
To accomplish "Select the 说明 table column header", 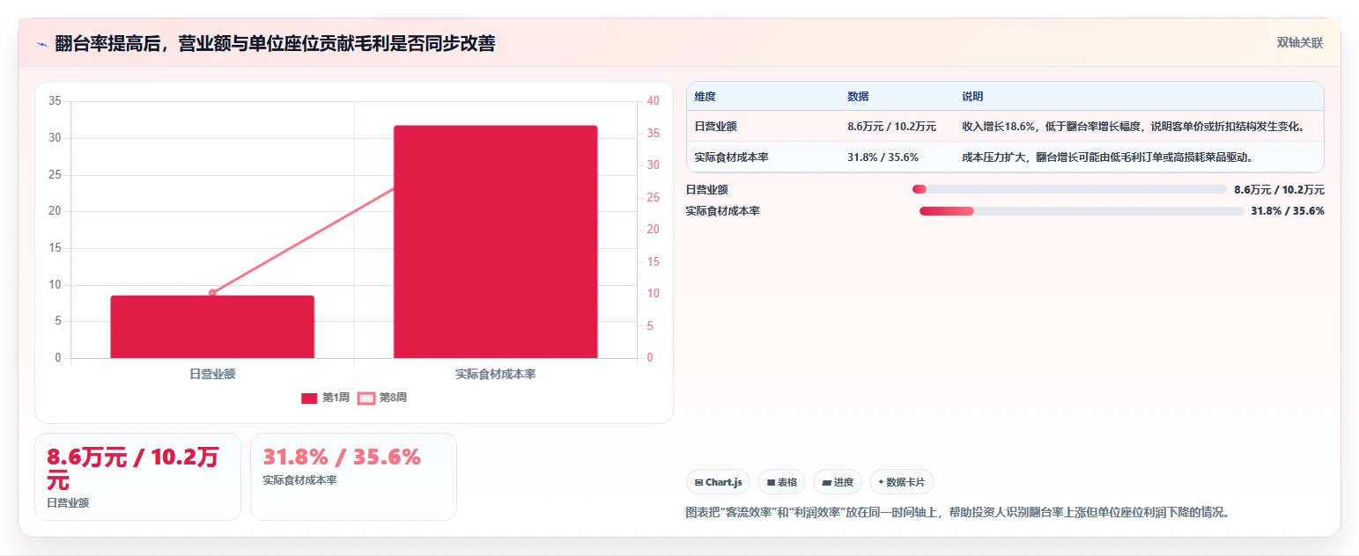I will (972, 97).
